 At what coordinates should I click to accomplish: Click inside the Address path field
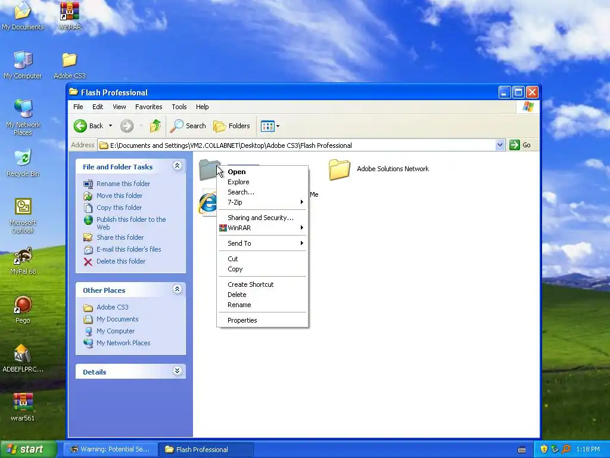click(297, 146)
